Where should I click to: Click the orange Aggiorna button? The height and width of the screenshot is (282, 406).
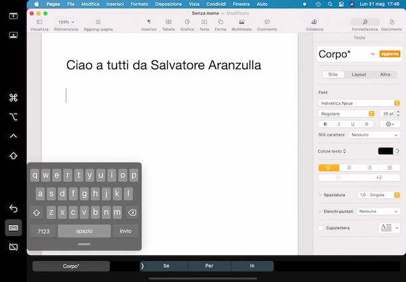tap(389, 54)
